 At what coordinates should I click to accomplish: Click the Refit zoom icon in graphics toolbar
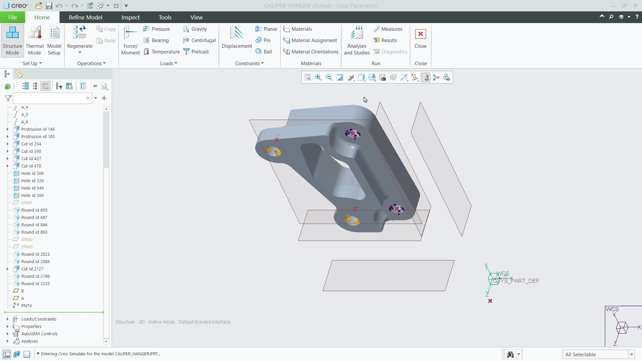tap(308, 78)
